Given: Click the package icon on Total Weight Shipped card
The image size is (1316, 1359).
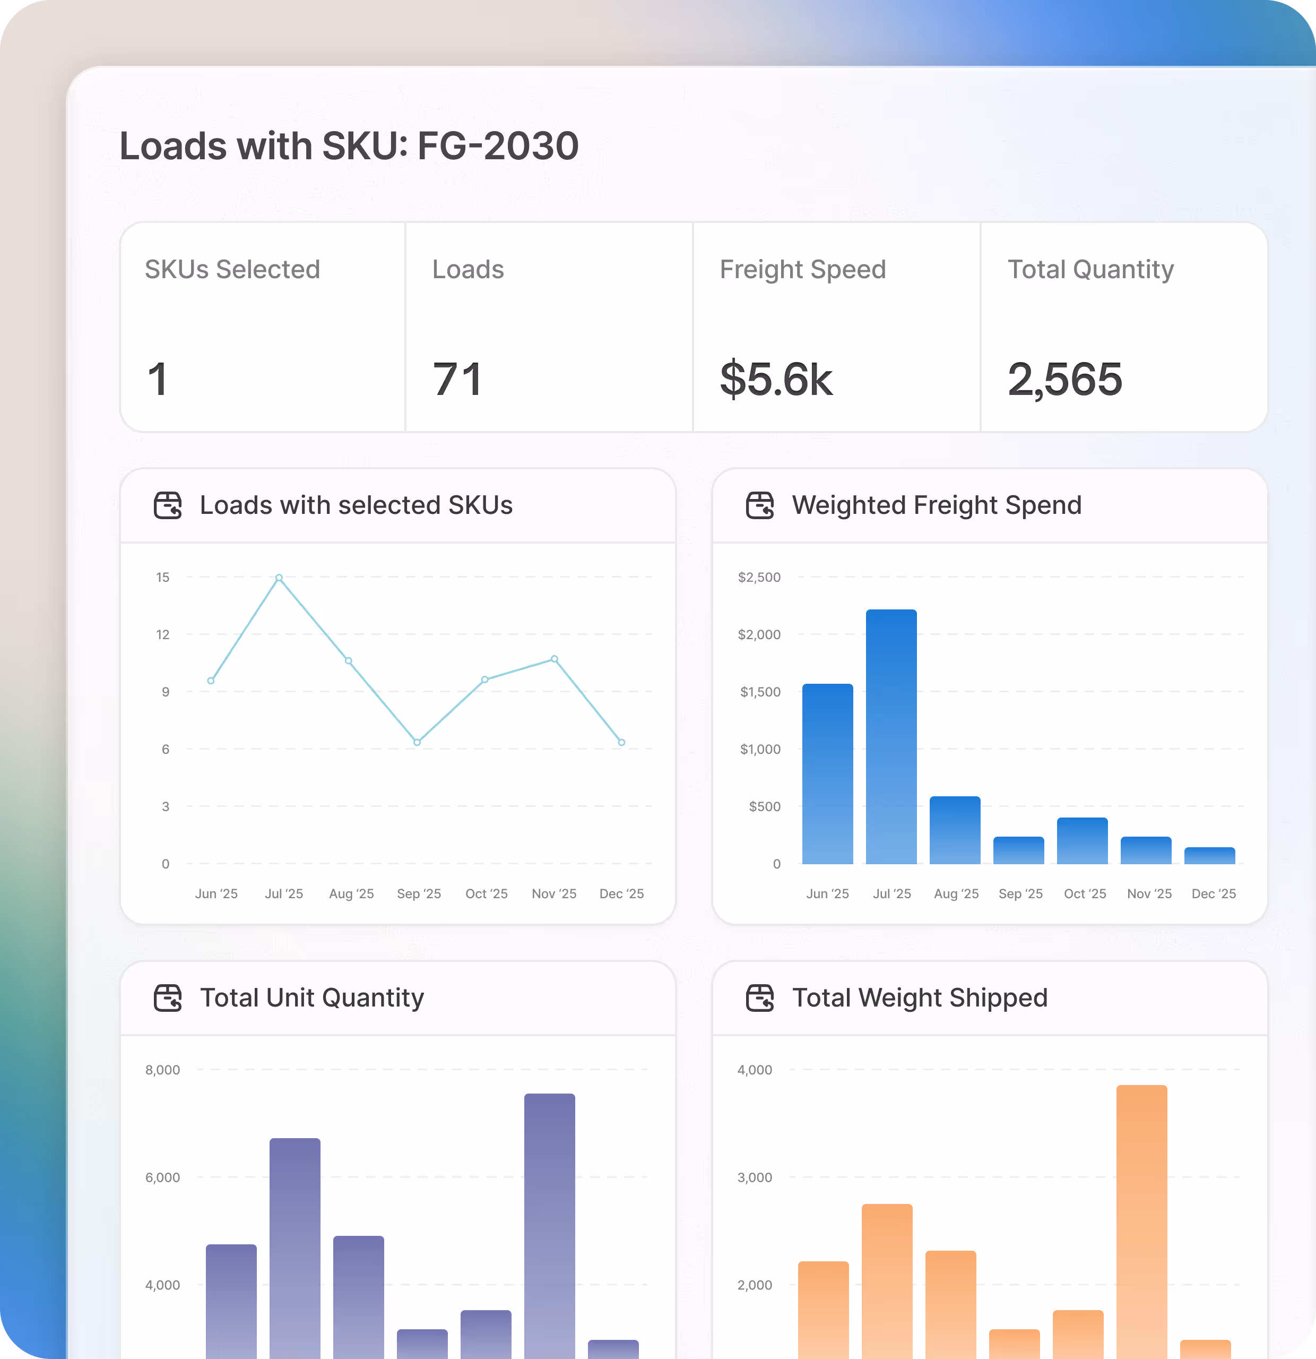Looking at the screenshot, I should [x=760, y=999].
